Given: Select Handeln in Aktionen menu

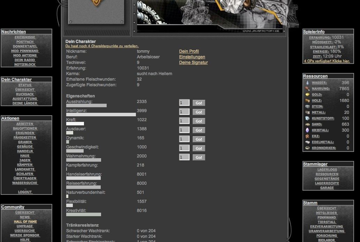Looking at the screenshot, I should coord(25,151).
